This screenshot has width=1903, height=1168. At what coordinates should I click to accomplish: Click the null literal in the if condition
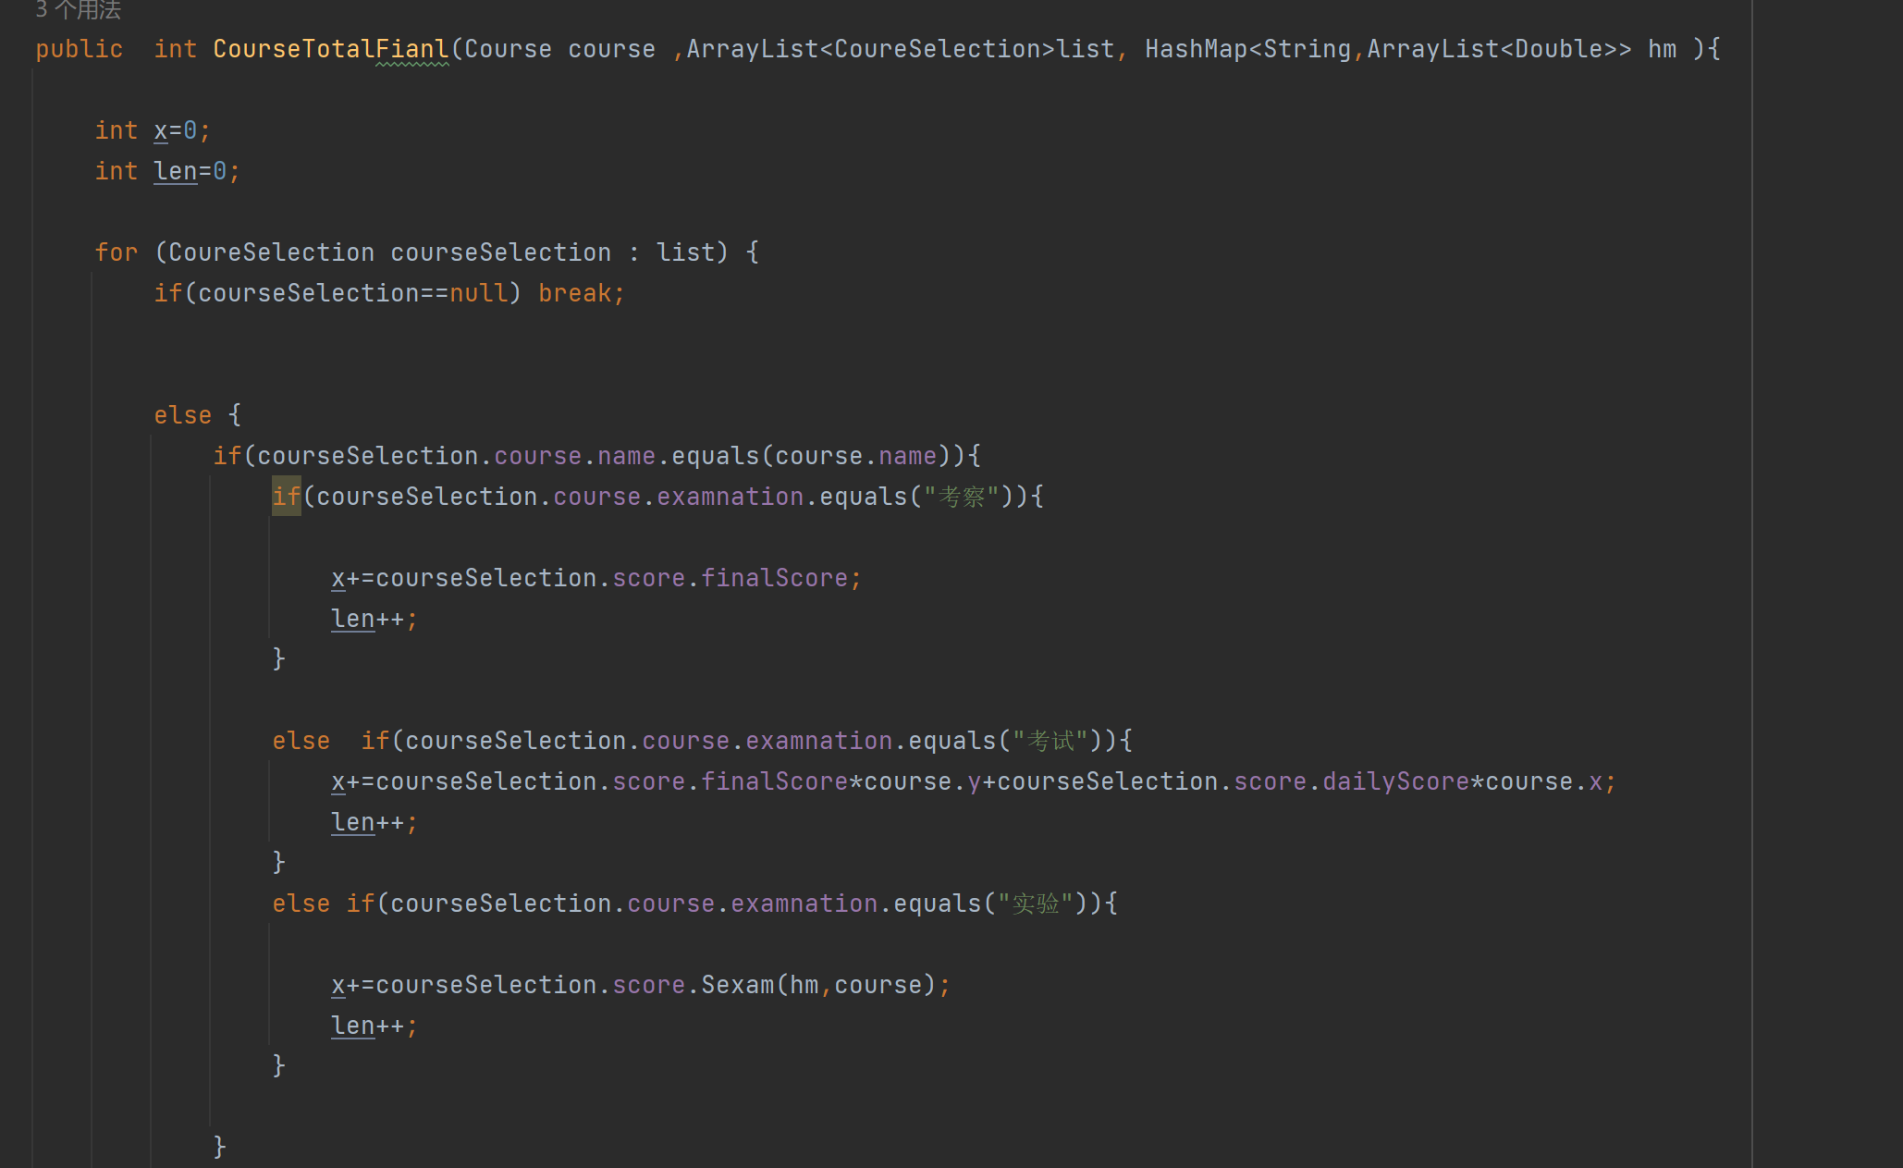pos(478,293)
